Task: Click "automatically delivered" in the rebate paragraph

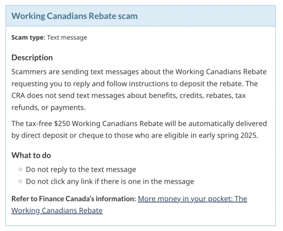Action: pyautogui.click(x=227, y=124)
